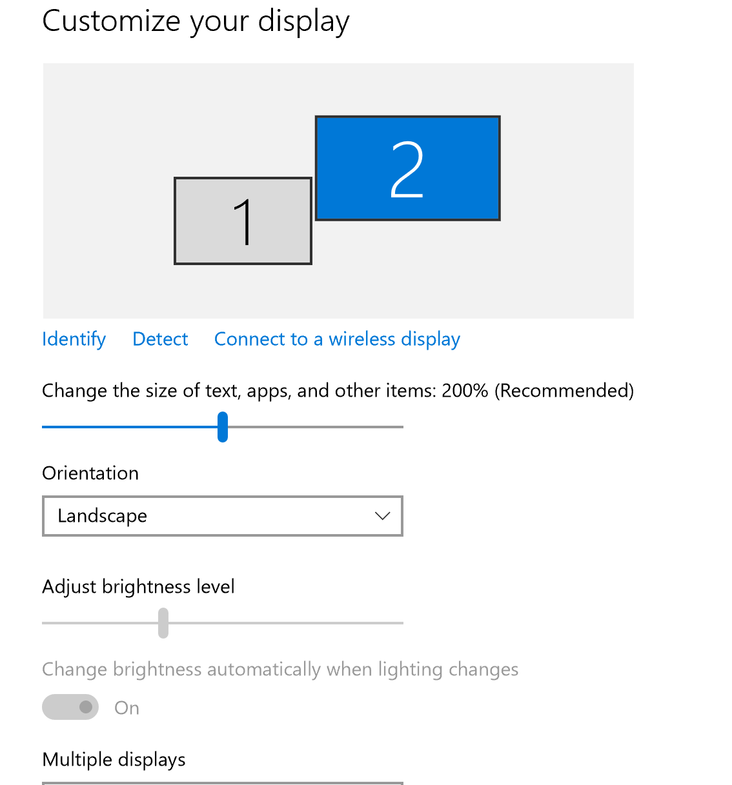Select monitor 1 in display arrangement
This screenshot has width=732, height=785.
(x=243, y=221)
